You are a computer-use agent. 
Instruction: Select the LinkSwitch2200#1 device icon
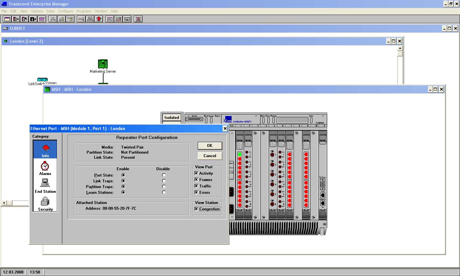(42, 80)
